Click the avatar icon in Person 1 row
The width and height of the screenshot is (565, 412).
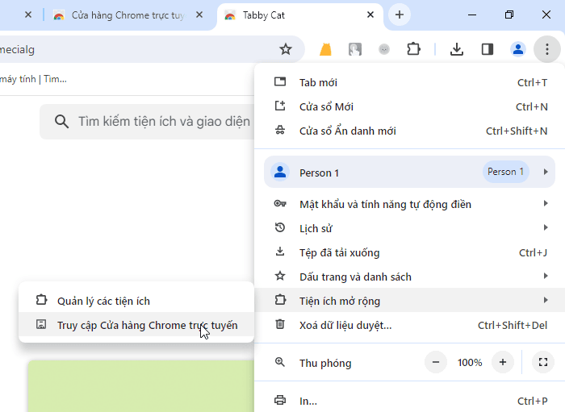[280, 172]
